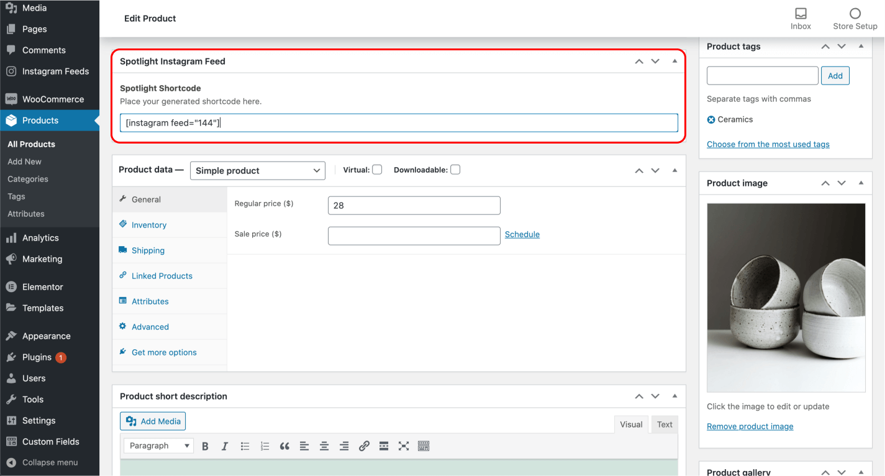Screen dimensions: 885x476
Task: Align text right in the editor toolbar
Action: tap(344, 446)
